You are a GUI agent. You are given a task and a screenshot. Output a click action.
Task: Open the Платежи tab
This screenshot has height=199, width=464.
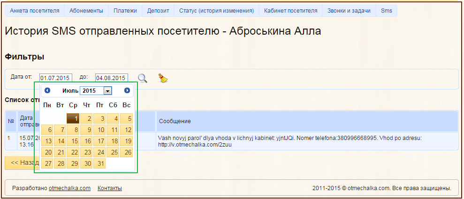click(x=125, y=11)
